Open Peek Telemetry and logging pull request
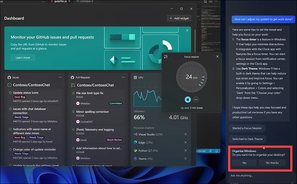Screen dimensions: 297x184 tap(95, 130)
